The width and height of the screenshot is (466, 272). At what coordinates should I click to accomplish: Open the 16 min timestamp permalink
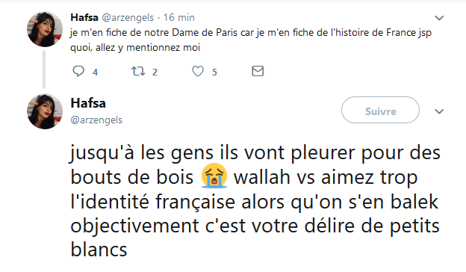point(179,17)
